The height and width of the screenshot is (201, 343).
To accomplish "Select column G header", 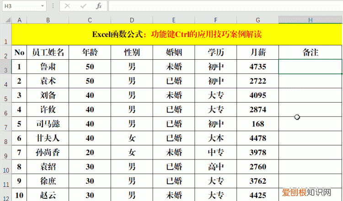I will (x=257, y=20).
